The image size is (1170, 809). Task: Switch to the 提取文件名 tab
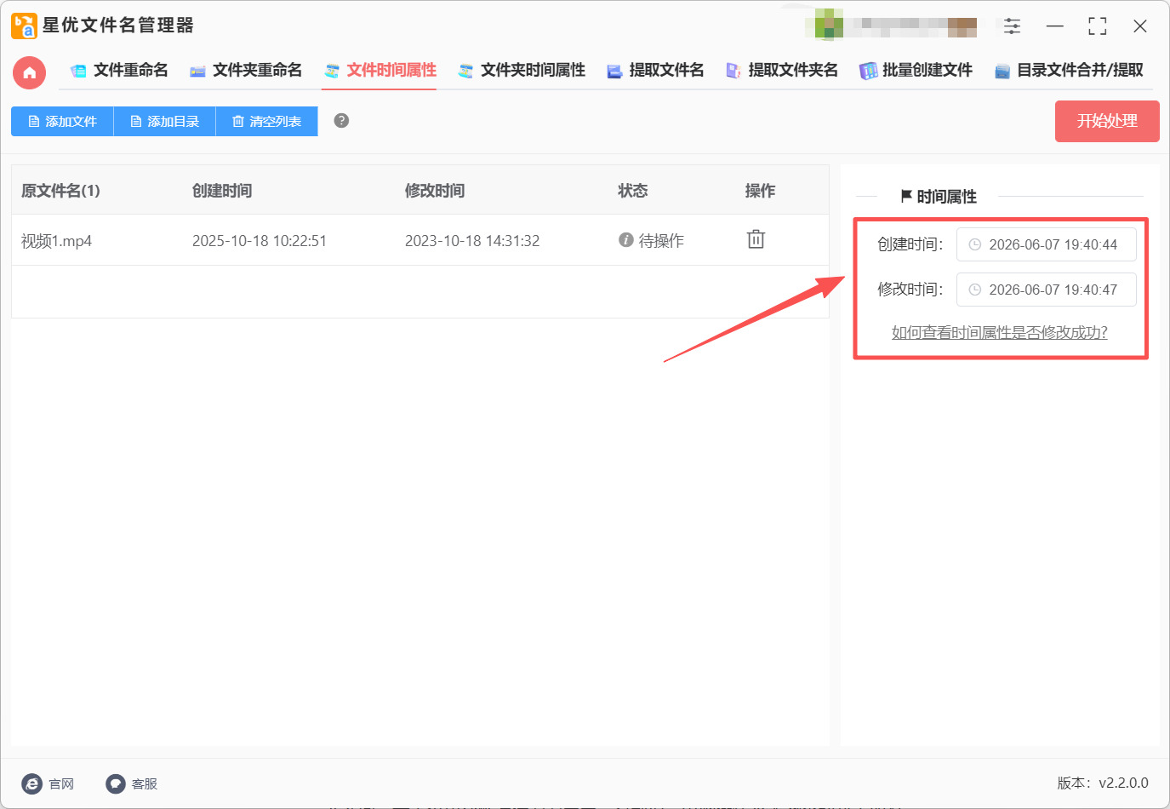click(x=655, y=71)
